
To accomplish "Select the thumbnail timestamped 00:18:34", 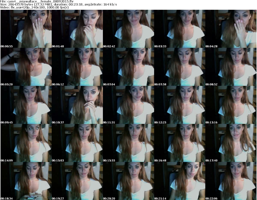I will pyautogui.click(x=26, y=181).
